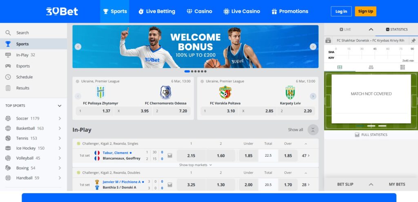
Task: Expand the Top Sports list chevron
Action: (x=60, y=106)
